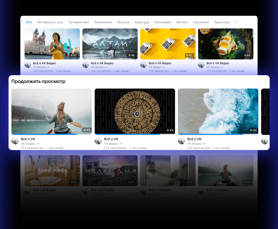Click channel avatar under the Алтай video

point(86,65)
